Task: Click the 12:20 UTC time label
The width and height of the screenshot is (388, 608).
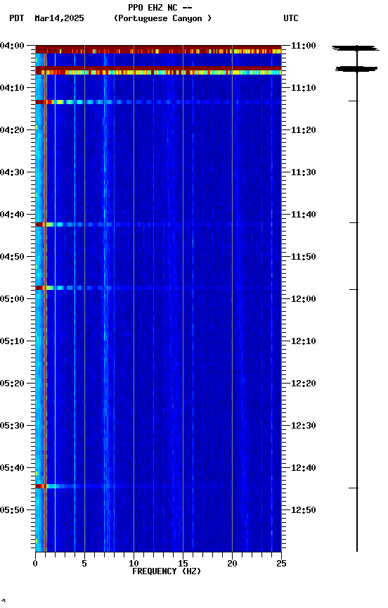Action: point(304,384)
